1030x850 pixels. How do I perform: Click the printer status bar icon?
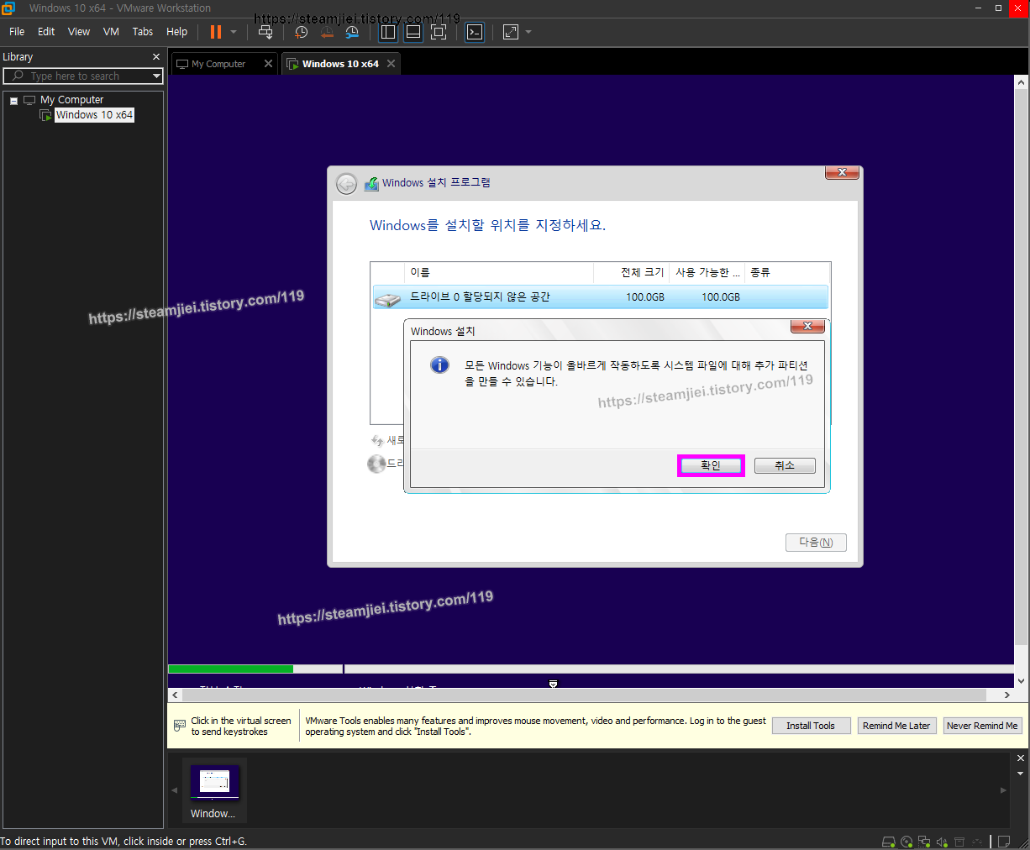(x=959, y=842)
